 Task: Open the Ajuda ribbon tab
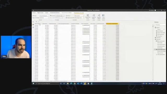coord(46,13)
